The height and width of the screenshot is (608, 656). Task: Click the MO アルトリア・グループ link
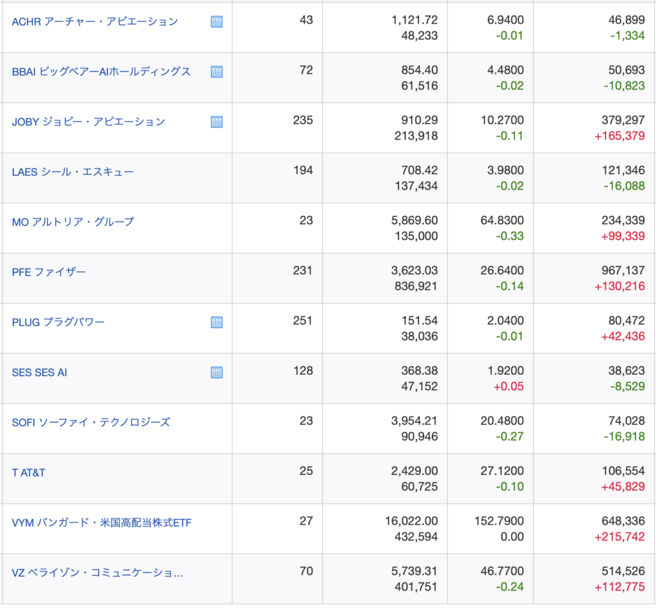pyautogui.click(x=73, y=222)
